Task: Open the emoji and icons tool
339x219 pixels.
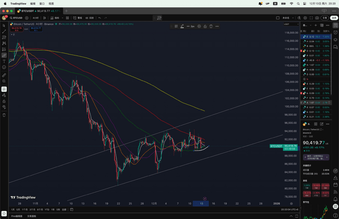Action: (x=4, y=67)
